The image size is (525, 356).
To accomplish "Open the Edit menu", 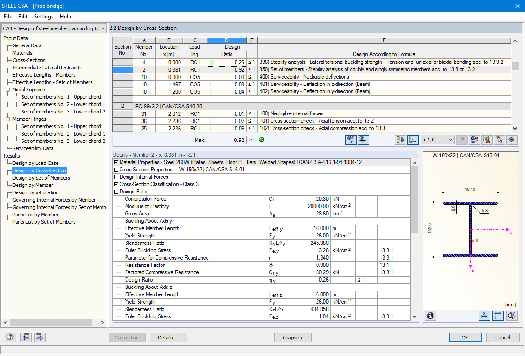I will click(x=23, y=16).
